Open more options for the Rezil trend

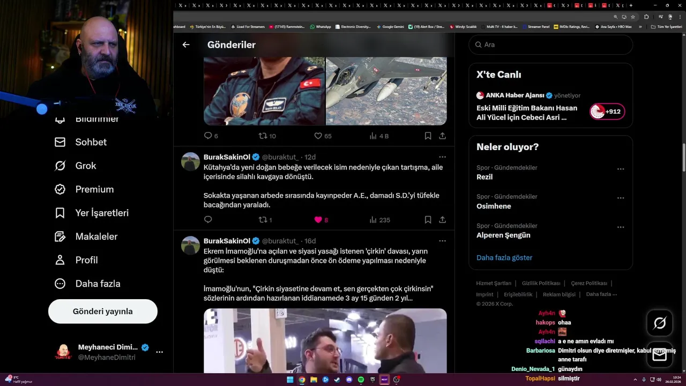point(621,169)
